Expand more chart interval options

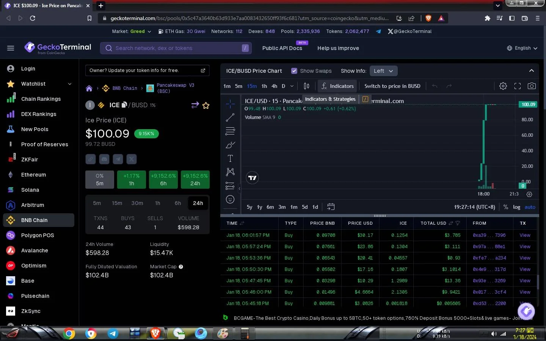coord(292,86)
